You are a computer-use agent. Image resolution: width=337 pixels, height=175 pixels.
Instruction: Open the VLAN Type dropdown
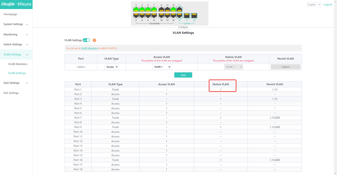pyautogui.click(x=112, y=67)
